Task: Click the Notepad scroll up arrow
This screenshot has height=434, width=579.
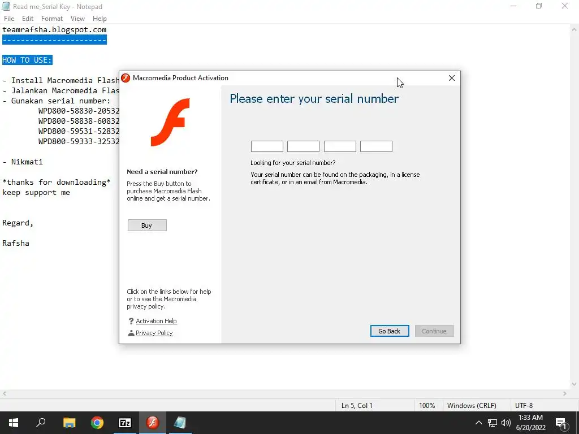Action: click(574, 29)
